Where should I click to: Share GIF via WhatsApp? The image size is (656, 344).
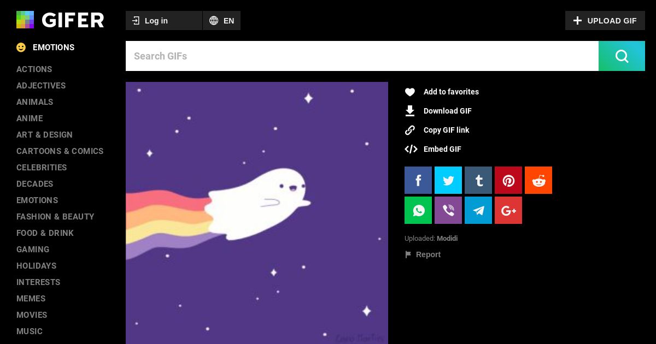coord(418,210)
